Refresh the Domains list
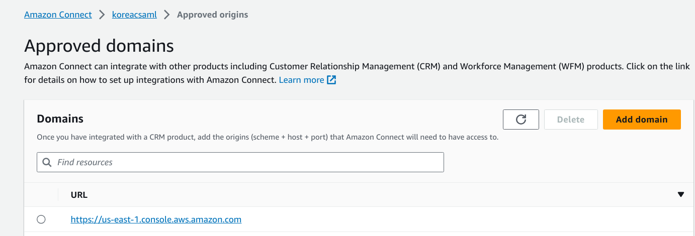695x236 pixels. tap(521, 120)
